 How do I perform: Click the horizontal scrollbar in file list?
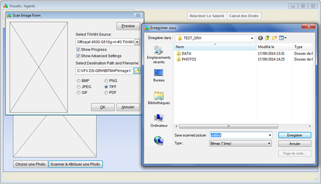coord(228,126)
